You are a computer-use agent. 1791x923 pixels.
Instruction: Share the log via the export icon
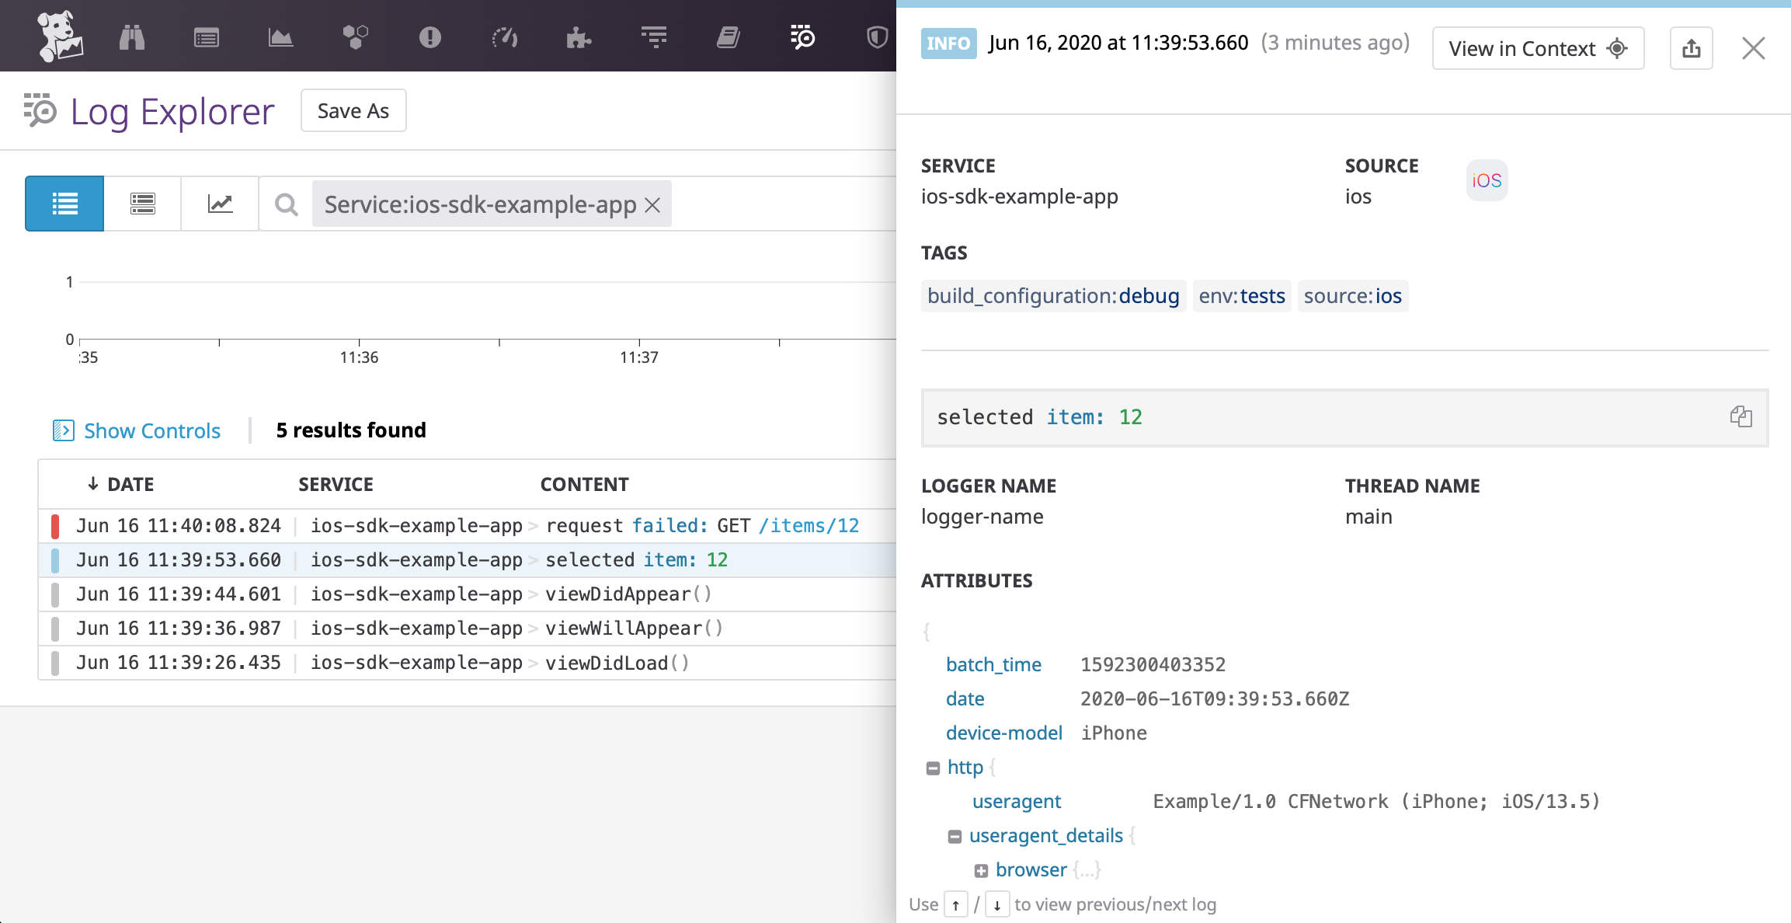[x=1692, y=47]
